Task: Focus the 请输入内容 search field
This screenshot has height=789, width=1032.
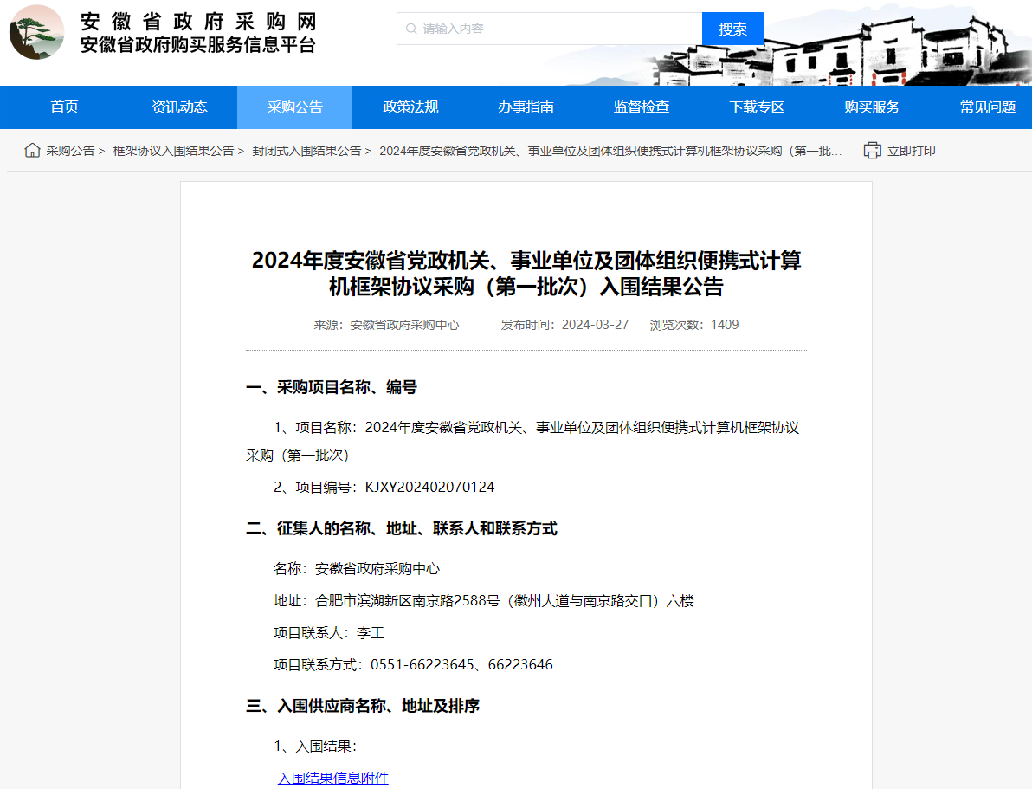Action: [x=550, y=29]
